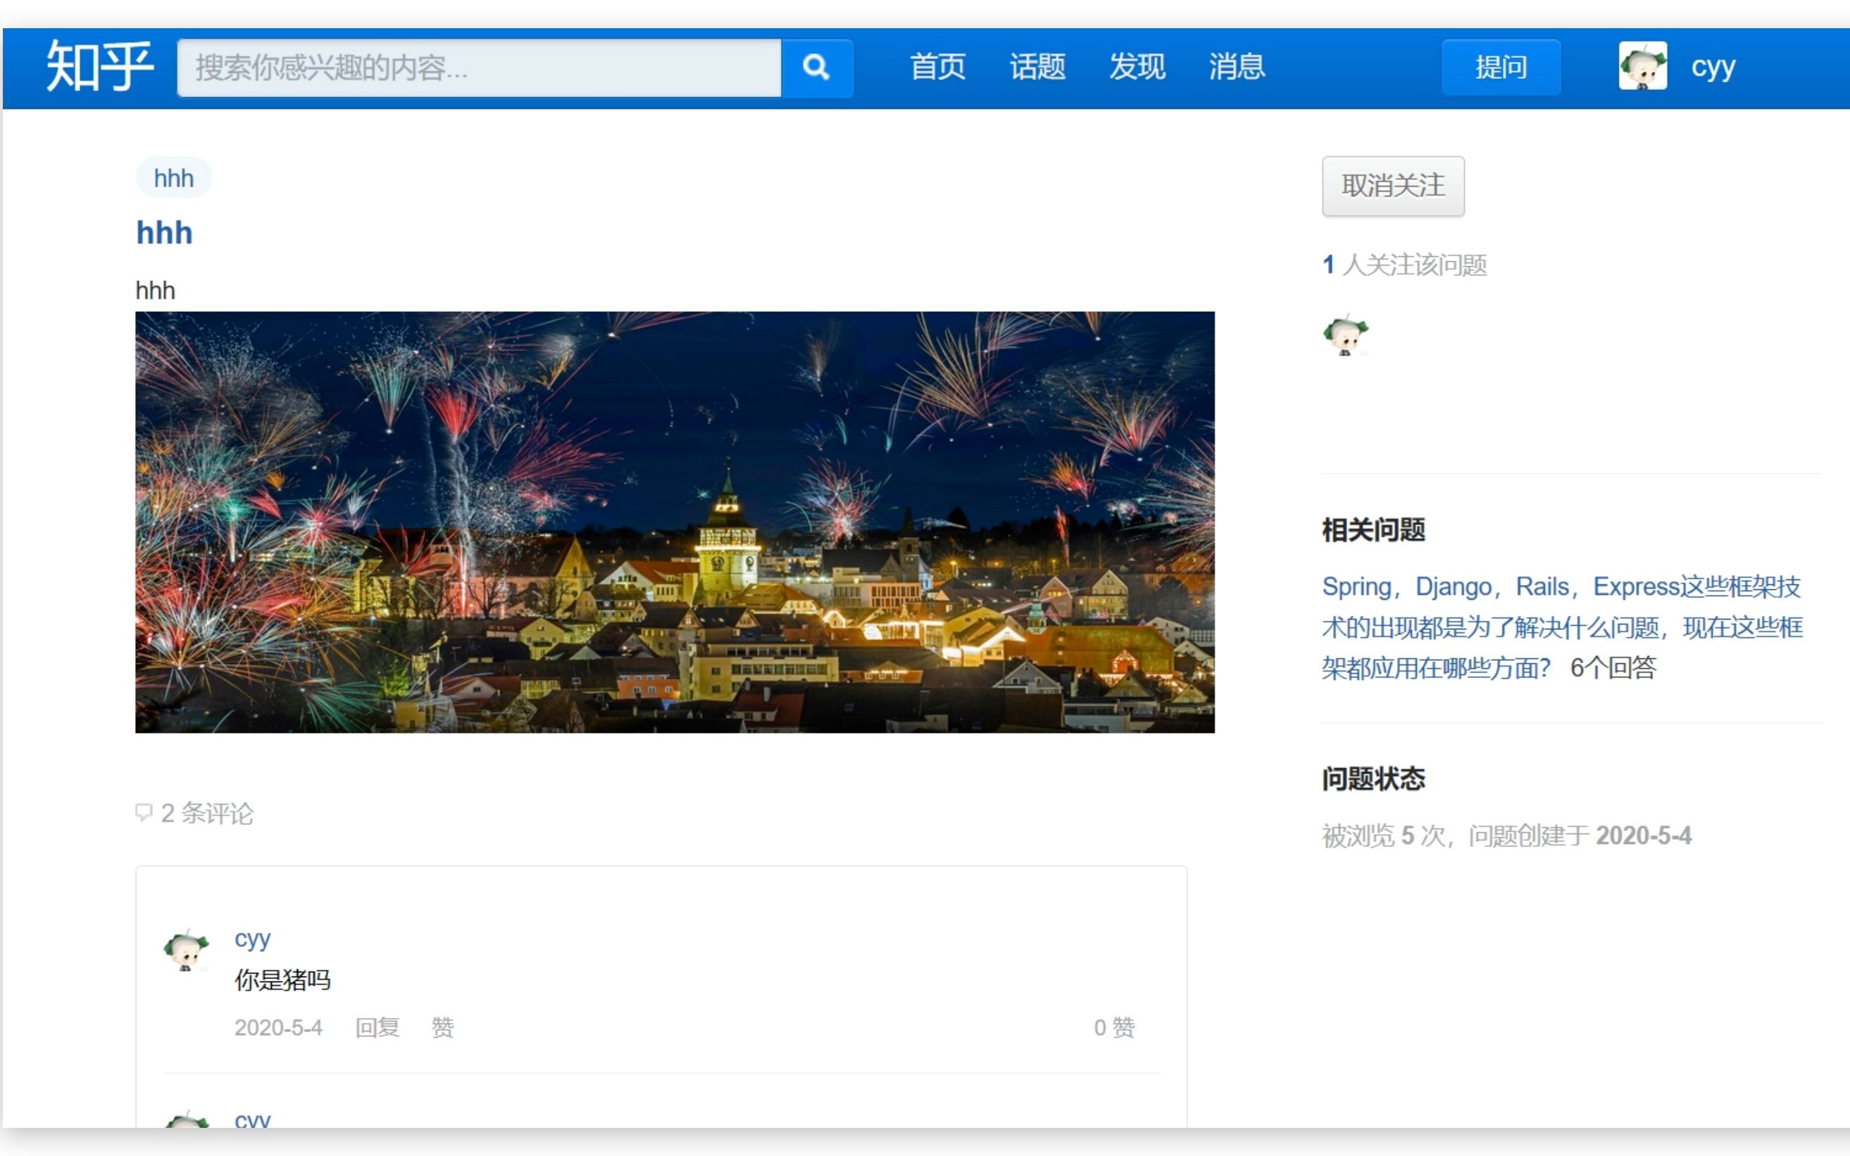This screenshot has height=1156, width=1850.
Task: Open the cyy username in header
Action: 1713,68
